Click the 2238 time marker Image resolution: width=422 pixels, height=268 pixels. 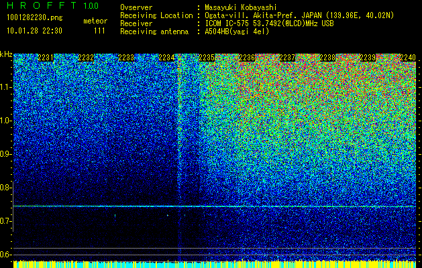click(327, 58)
